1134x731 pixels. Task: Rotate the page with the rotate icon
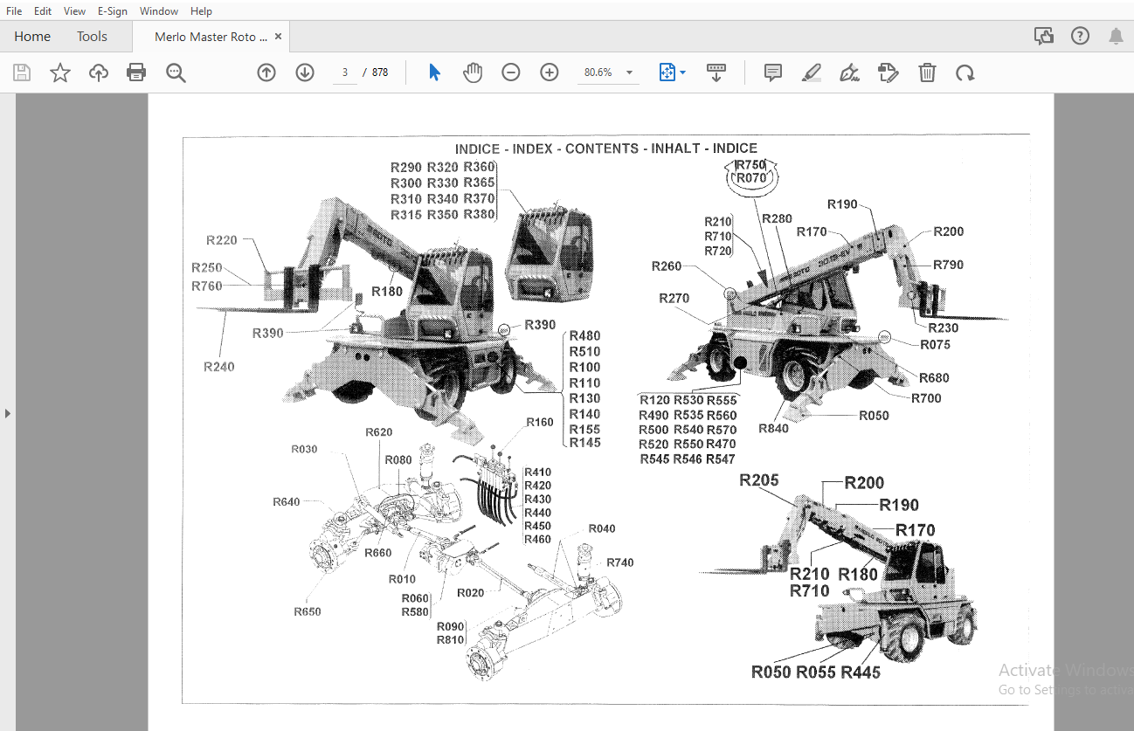click(x=965, y=72)
